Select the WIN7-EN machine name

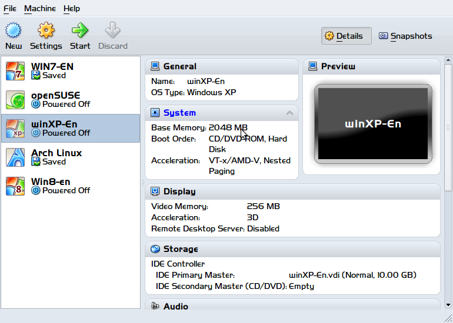tap(52, 66)
